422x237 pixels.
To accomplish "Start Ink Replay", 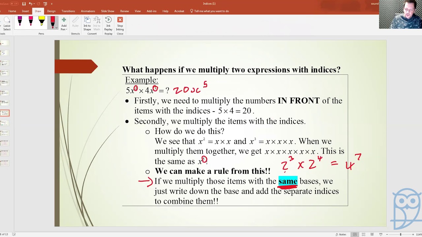I will pos(108,23).
